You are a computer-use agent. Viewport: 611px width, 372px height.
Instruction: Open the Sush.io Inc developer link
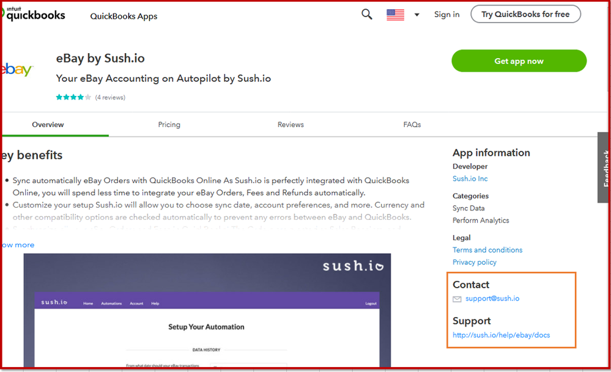470,178
